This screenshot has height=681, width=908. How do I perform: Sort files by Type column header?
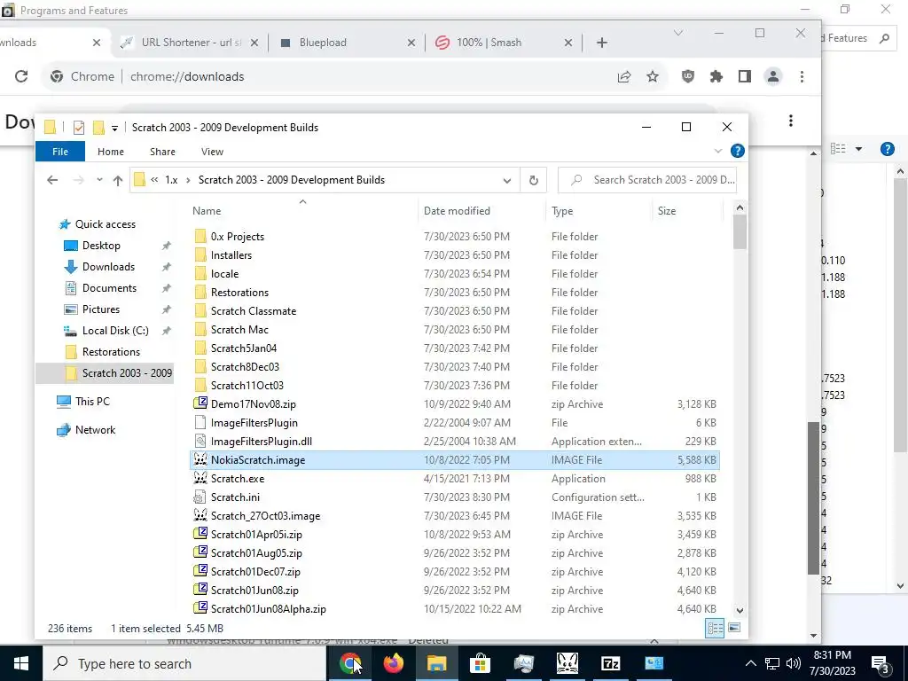(599, 211)
